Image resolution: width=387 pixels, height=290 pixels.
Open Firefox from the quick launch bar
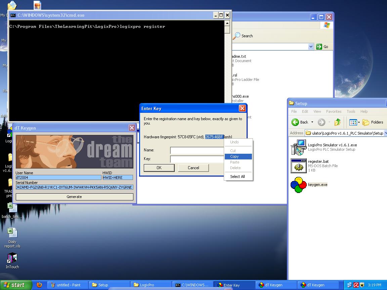(39, 285)
